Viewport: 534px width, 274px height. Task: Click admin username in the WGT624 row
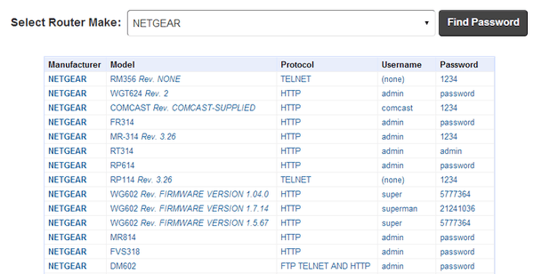(x=392, y=93)
